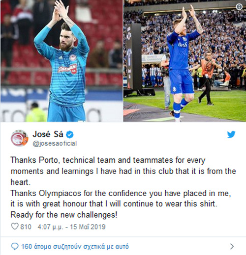Screen dimensions: 246x255
Task: Click the "Thanks Porto, technical team" tweet line
Action: tap(108, 160)
